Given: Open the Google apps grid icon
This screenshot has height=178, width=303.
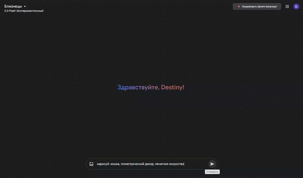Looking at the screenshot, I should click(x=287, y=7).
